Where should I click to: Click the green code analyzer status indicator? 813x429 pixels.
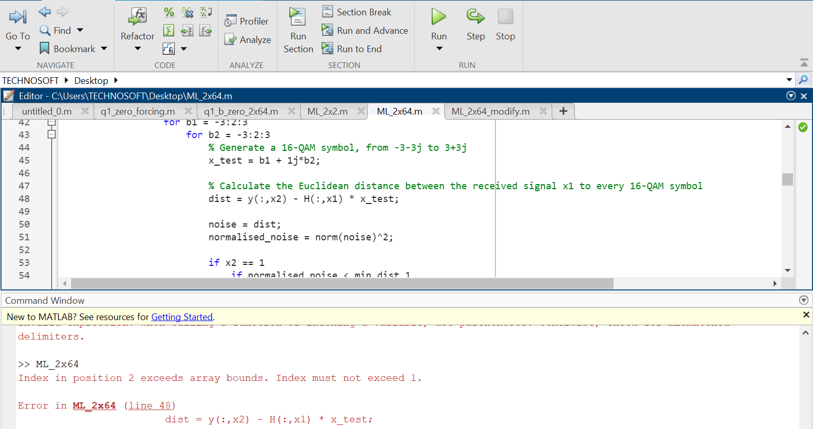click(x=803, y=127)
